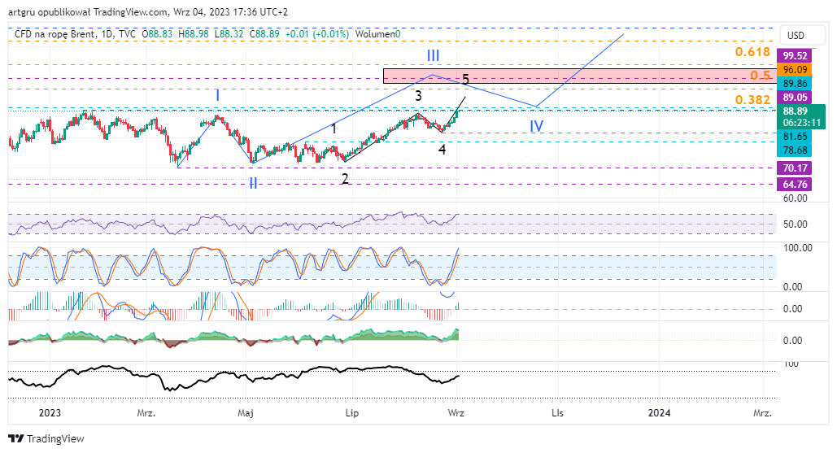Select the 70.17 price label
This screenshot has height=453, width=837.
795,168
